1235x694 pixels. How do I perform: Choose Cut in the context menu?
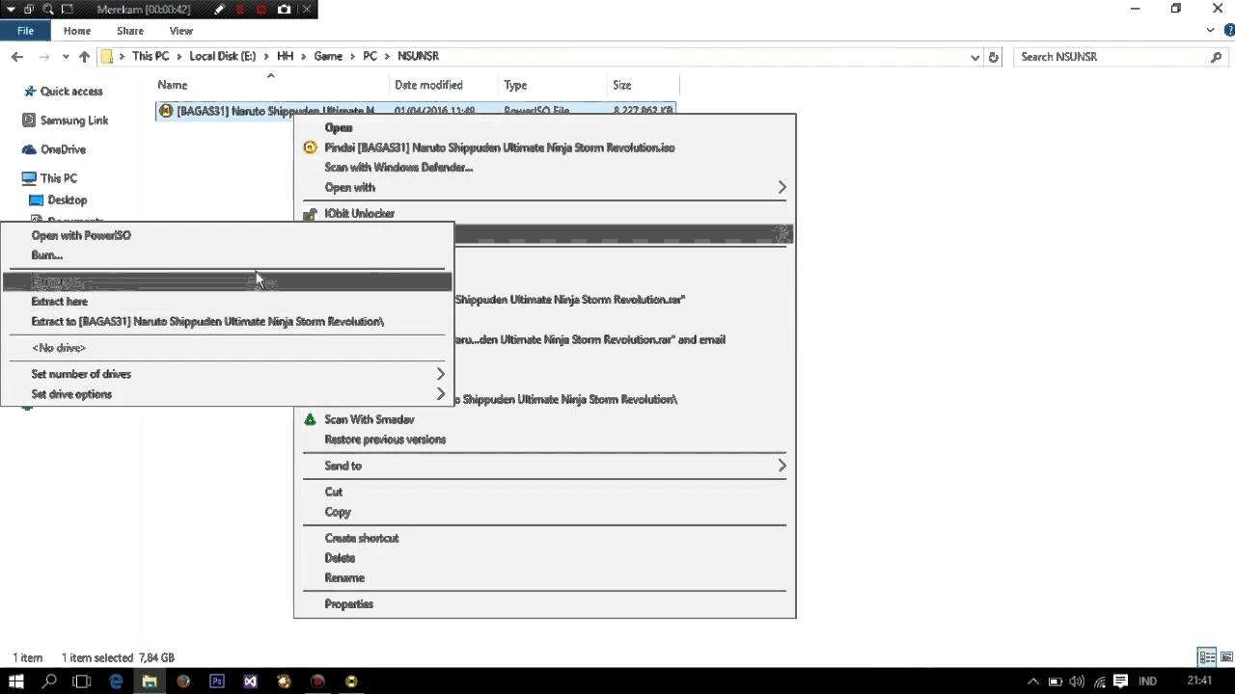coord(544,493)
